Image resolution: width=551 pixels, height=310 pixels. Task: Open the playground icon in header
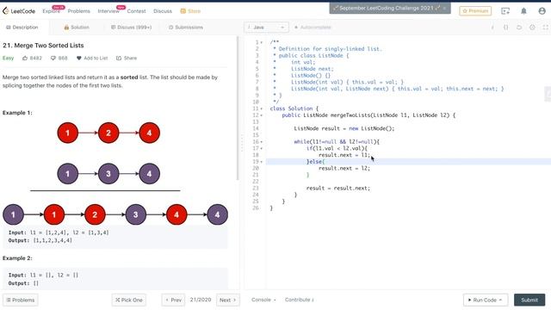pyautogui.click(x=505, y=11)
